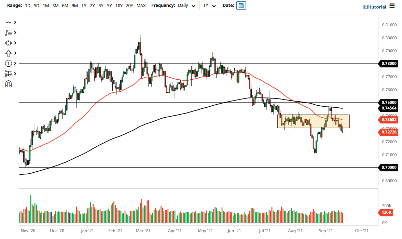402x239 pixels.
Task: Click the Nov '20 date axis label
Action: point(28,231)
